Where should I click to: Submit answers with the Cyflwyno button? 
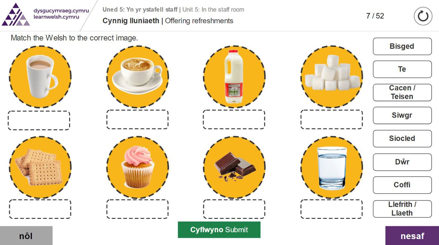pos(219,230)
